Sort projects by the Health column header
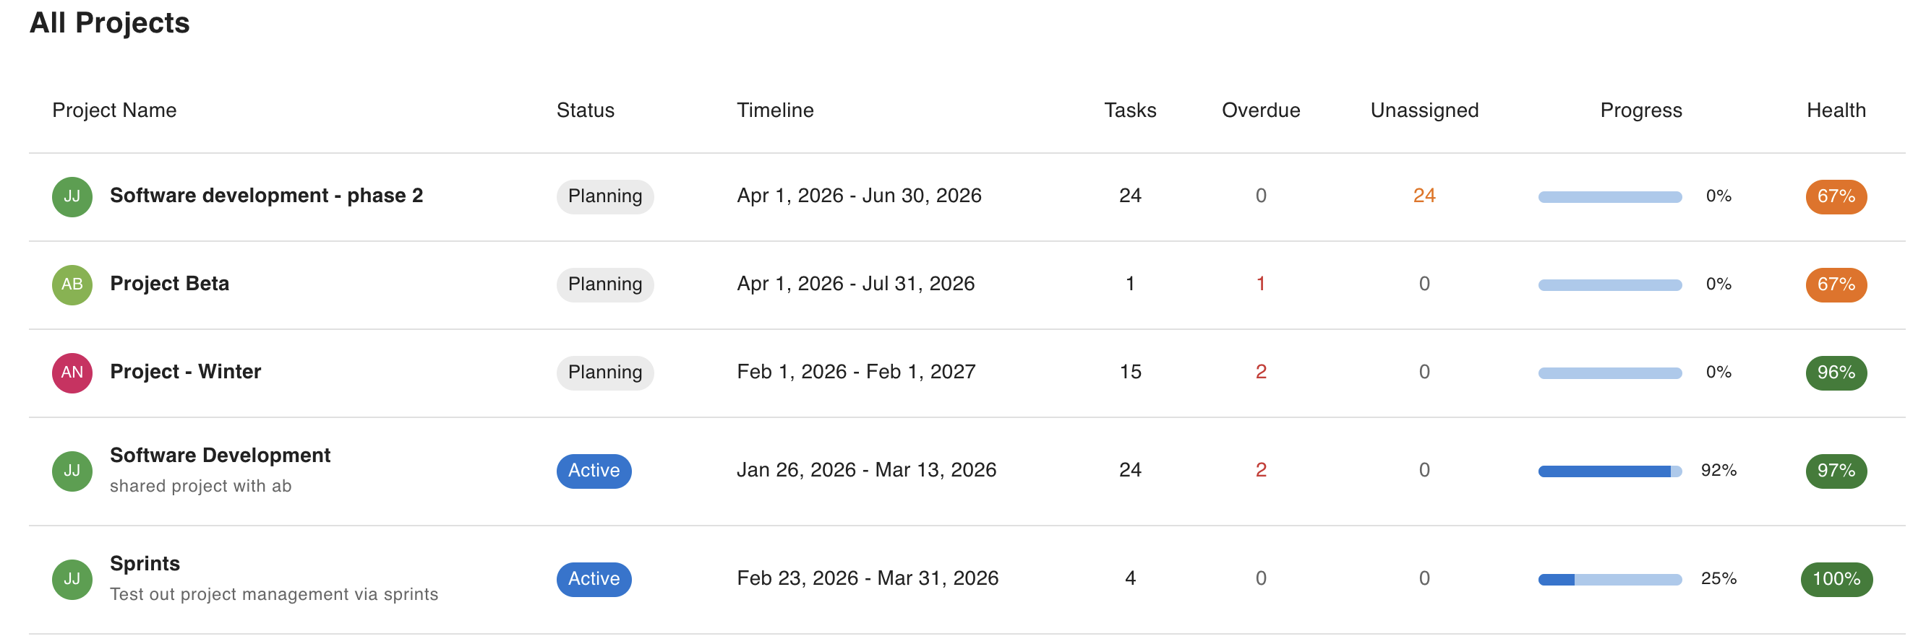 [x=1835, y=110]
